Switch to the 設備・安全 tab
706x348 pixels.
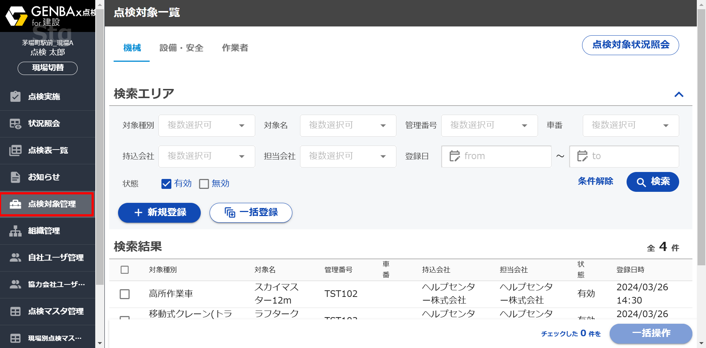click(x=182, y=48)
